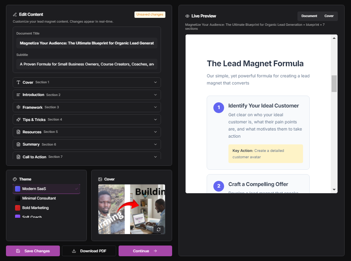
Task: Click the eye icon next to Live Preview
Action: coord(187,16)
